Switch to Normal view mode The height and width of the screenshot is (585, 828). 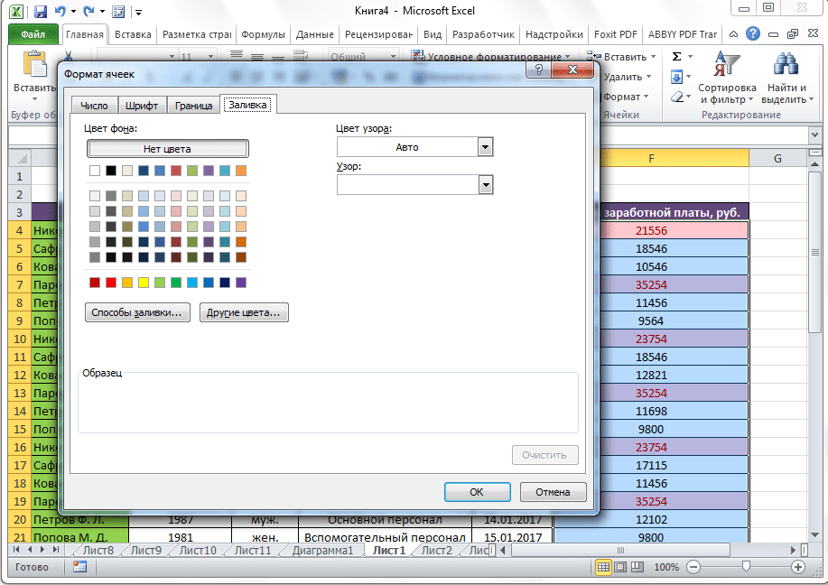coord(603,567)
